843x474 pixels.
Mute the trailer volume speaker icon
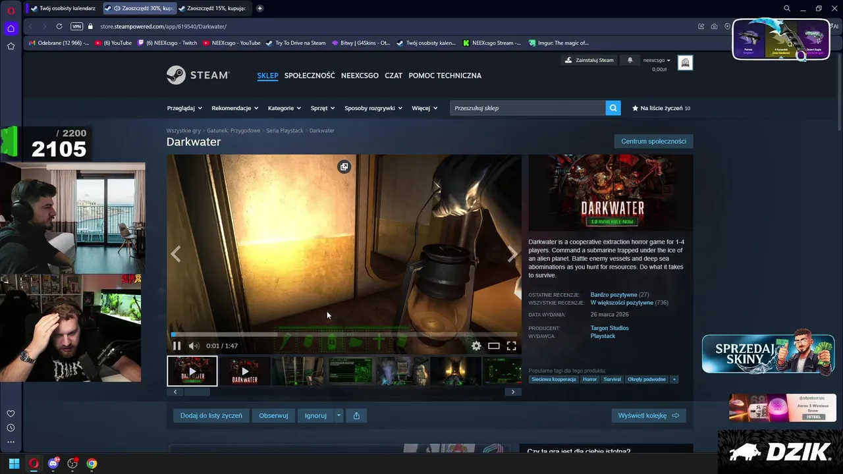point(194,346)
